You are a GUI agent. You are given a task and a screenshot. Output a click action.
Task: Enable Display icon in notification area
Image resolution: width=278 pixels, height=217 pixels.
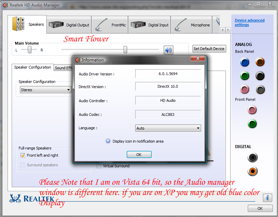[108, 141]
